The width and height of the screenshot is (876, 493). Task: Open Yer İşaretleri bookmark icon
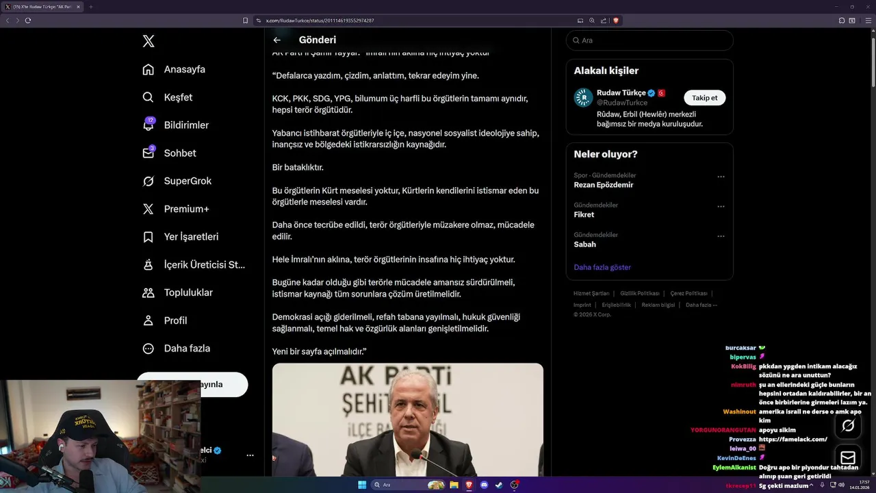148,237
